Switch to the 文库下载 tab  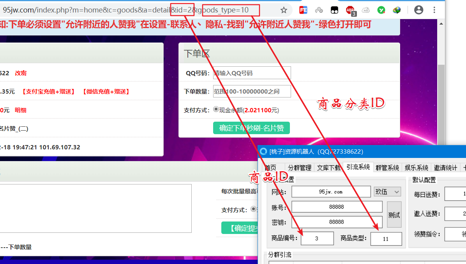pos(328,168)
